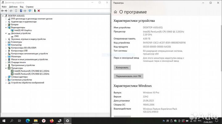Select the 256G disk drive entry

[16, 36]
